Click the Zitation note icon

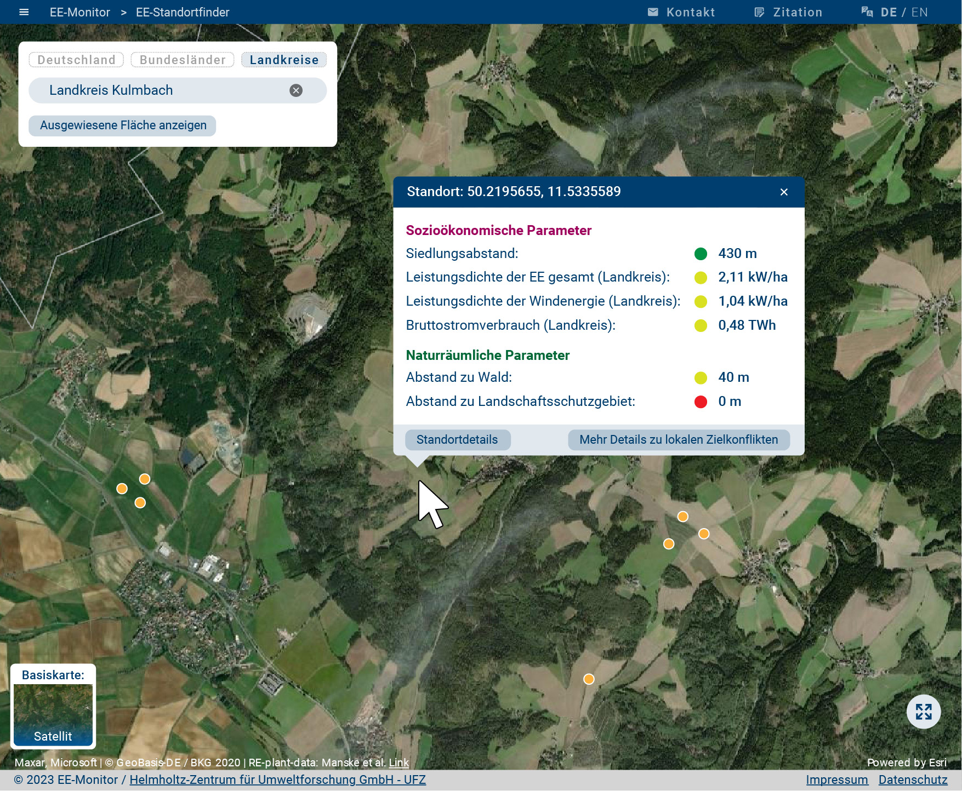[x=759, y=12]
